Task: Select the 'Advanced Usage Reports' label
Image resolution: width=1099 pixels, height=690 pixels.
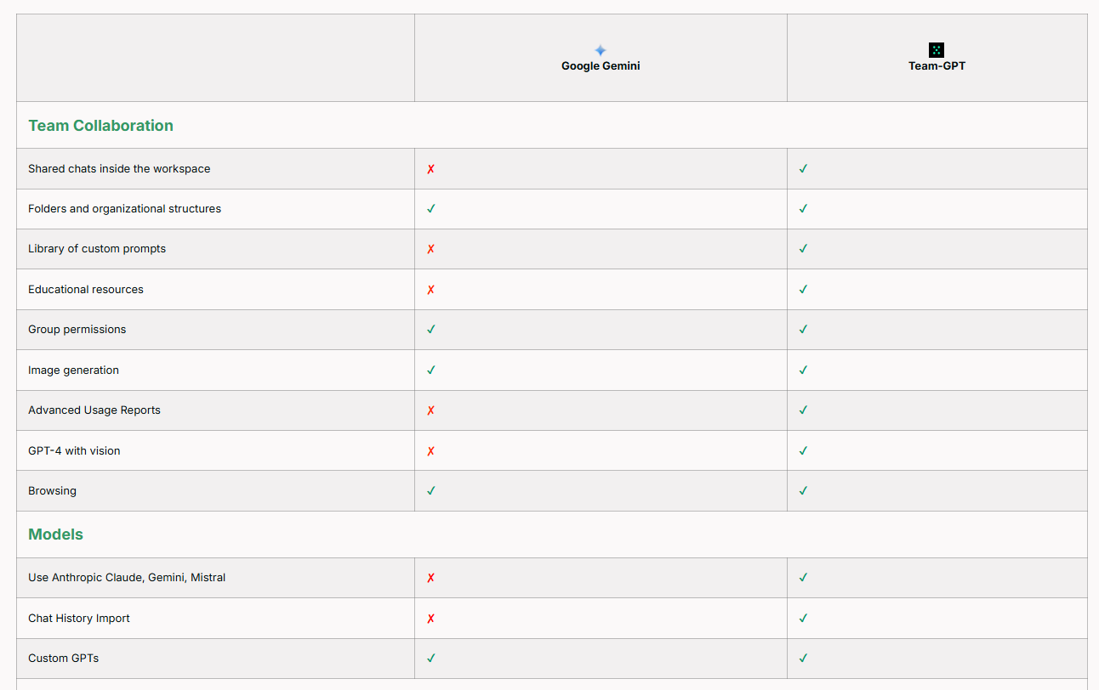Action: click(x=94, y=410)
